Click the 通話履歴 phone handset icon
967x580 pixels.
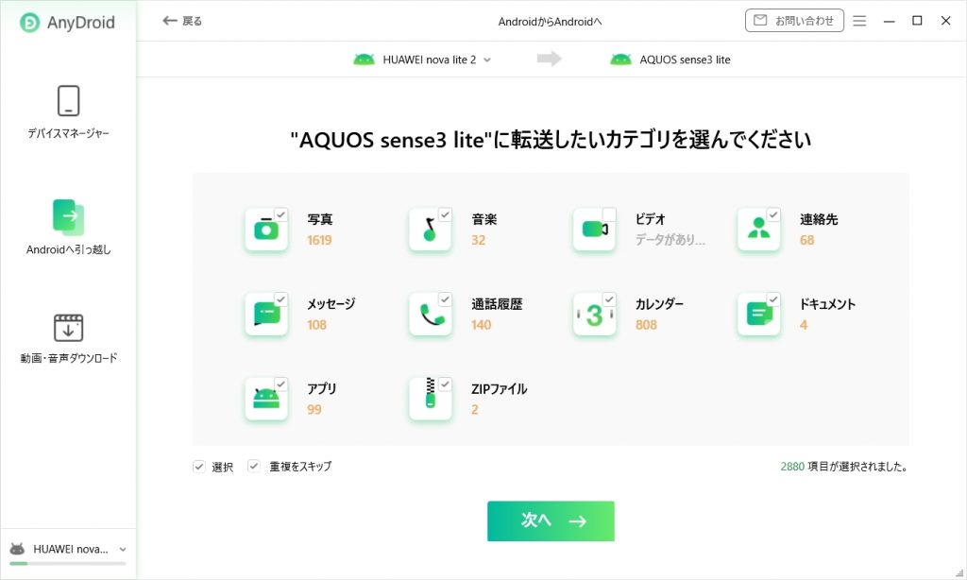tap(431, 314)
